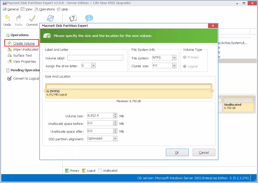This screenshot has width=258, height=183.
Task: Click the General menu icon
Action: pyautogui.click(x=5, y=9)
